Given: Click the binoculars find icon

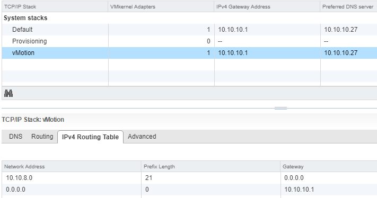Looking at the screenshot, I should (x=8, y=93).
